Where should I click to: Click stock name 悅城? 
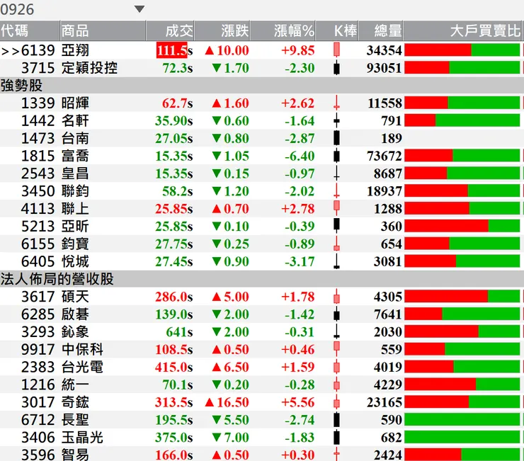click(x=75, y=261)
